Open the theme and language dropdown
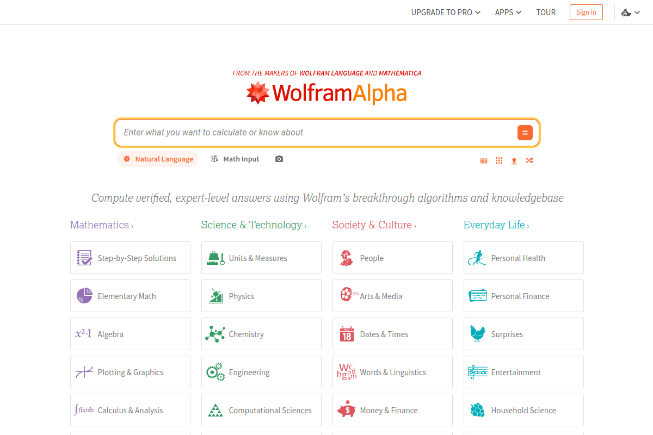Screen dimensions: 653x435 (x=631, y=13)
